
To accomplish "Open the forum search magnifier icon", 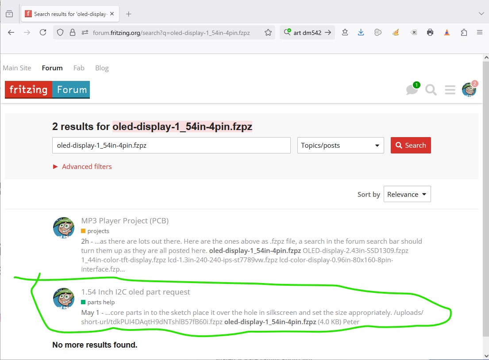I will point(431,90).
